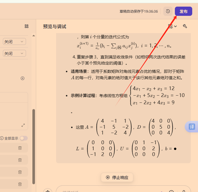Click the matrix labeled D =
198x192 pixels.
pos(160,127)
